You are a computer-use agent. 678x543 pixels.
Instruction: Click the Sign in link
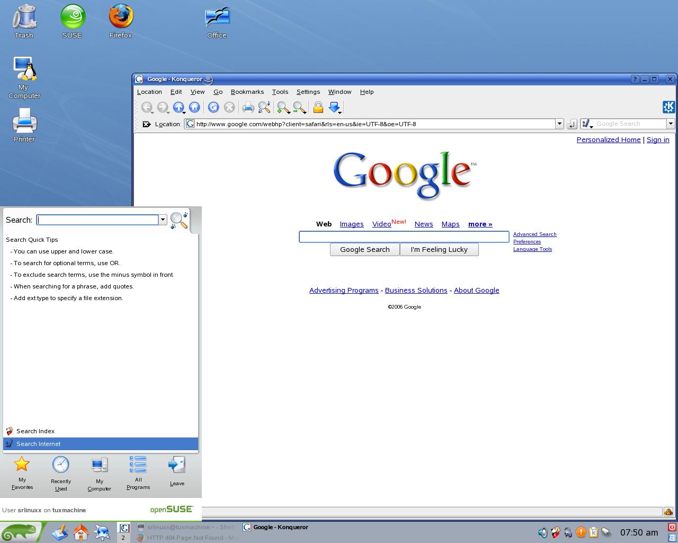[658, 140]
